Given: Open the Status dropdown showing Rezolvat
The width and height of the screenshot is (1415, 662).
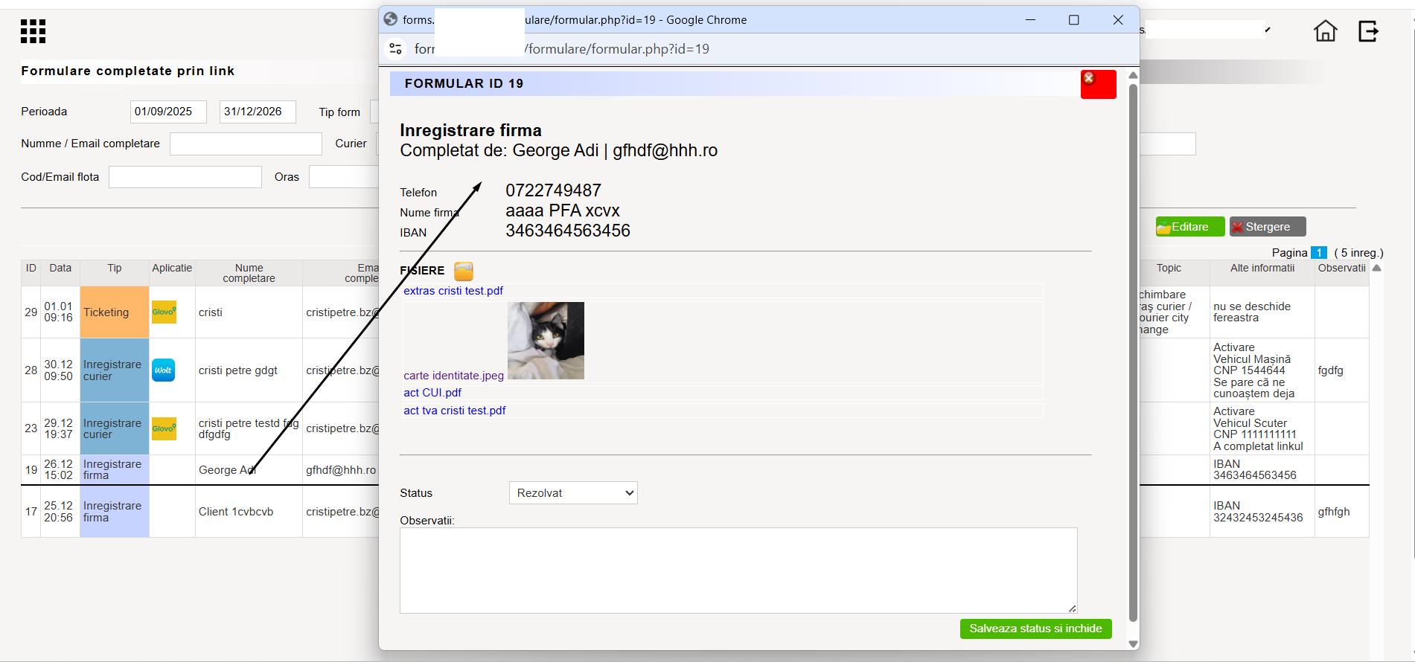Looking at the screenshot, I should 573,493.
